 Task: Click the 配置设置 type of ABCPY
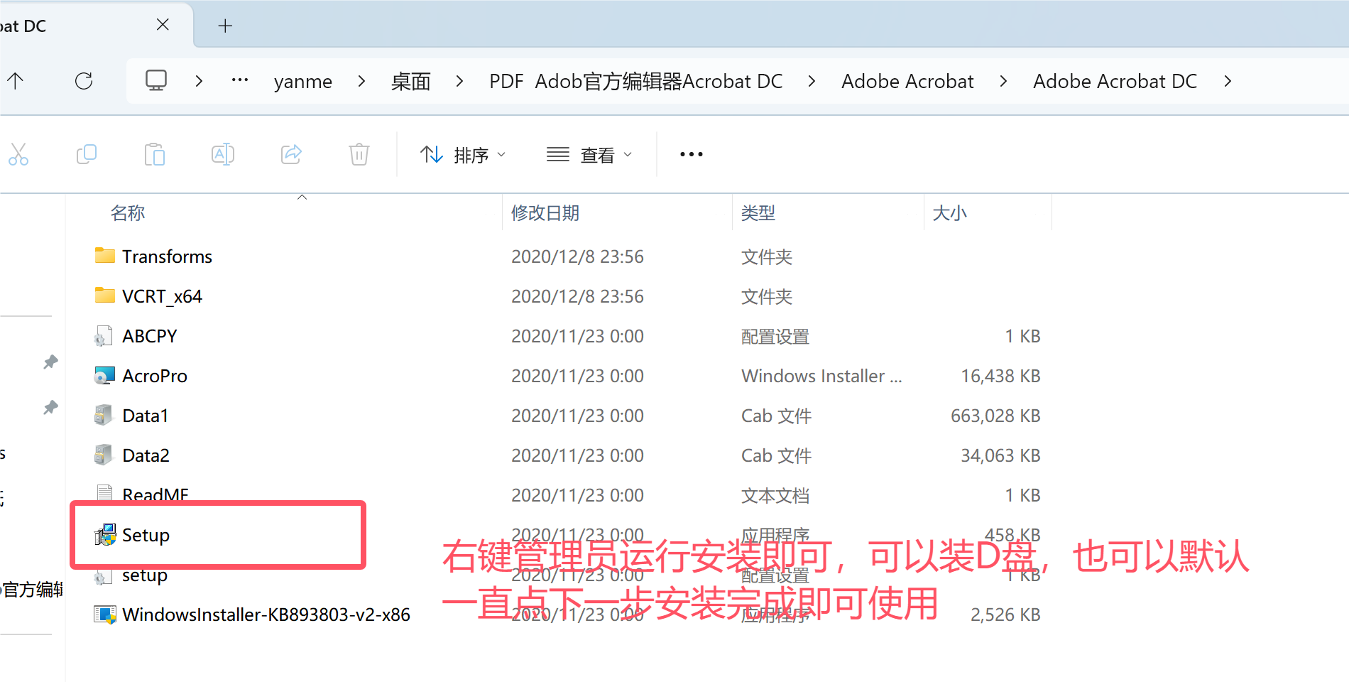(775, 336)
